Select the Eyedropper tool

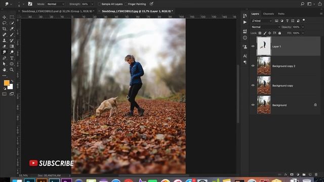pos(12,29)
